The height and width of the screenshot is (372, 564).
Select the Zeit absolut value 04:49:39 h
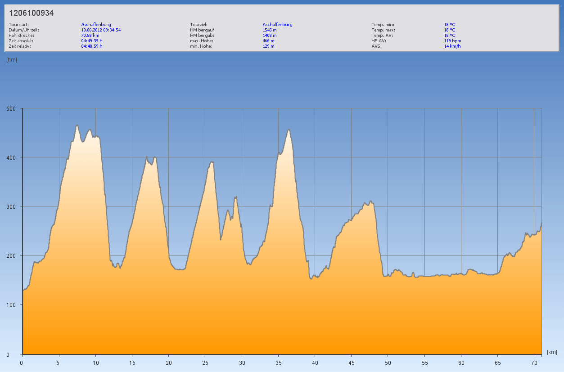coord(92,40)
